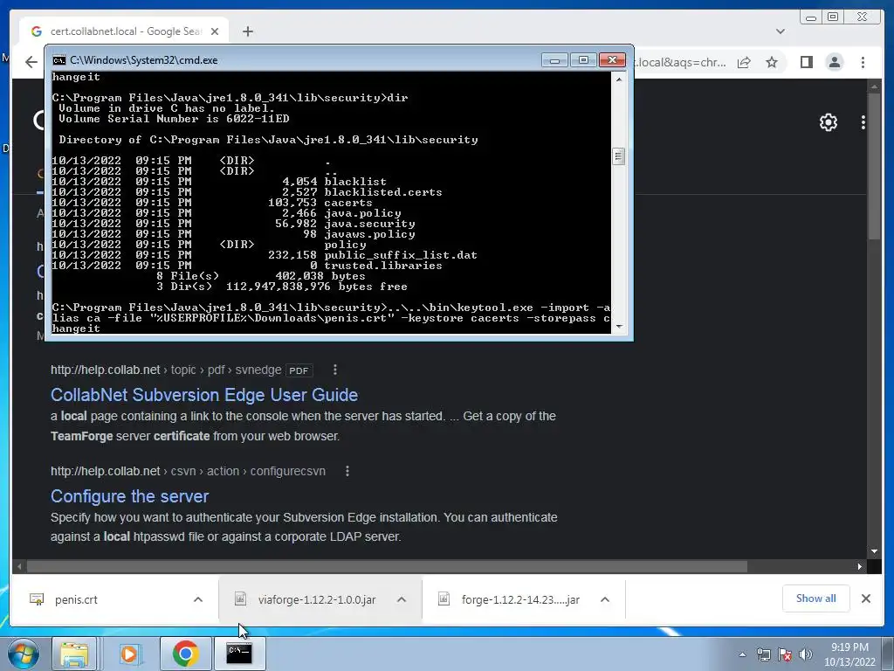Click the network tray icon

click(x=763, y=654)
